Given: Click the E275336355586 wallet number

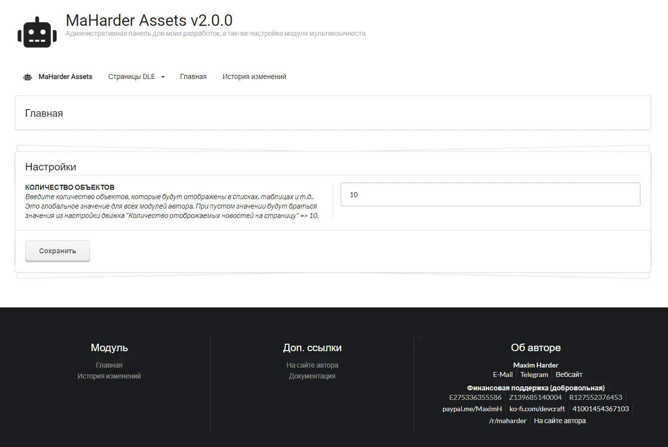Looking at the screenshot, I should pos(475,397).
